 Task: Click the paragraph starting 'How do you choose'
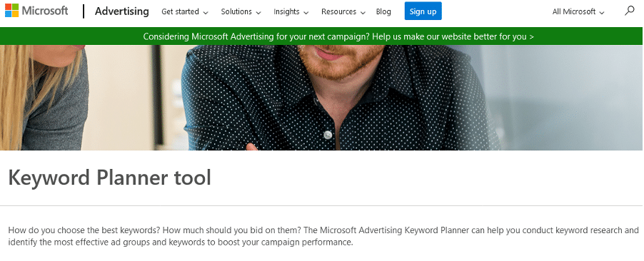[323, 236]
